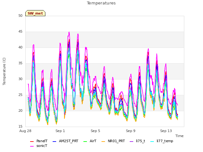Image resolution: width=203 pixels, height=152 pixels.
Task: Click the 15 y-axis tick label
Action: click(x=20, y=126)
